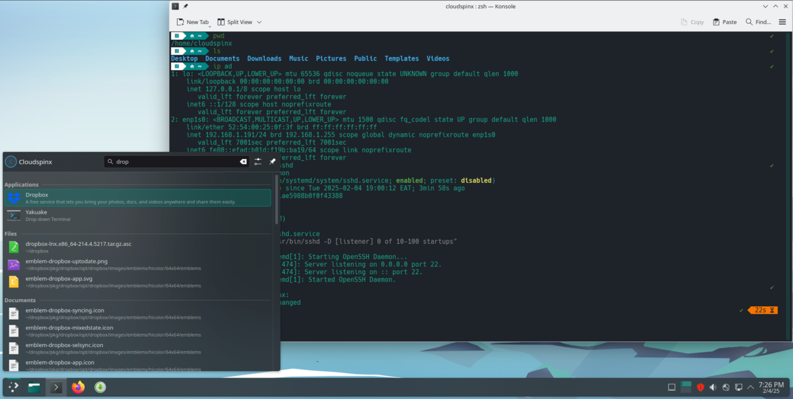
Task: Click the Paste button in Konsole
Action: [x=724, y=22]
